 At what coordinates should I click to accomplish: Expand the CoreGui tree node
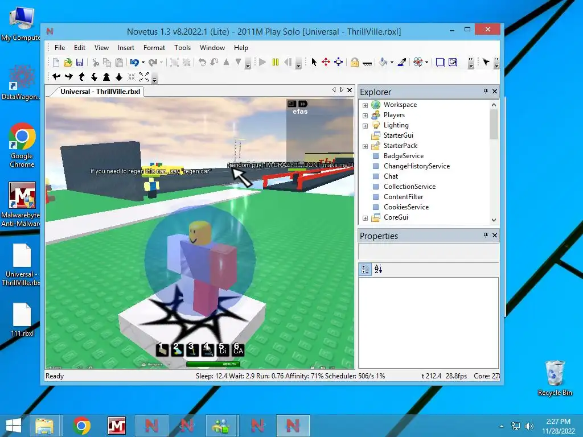point(365,218)
